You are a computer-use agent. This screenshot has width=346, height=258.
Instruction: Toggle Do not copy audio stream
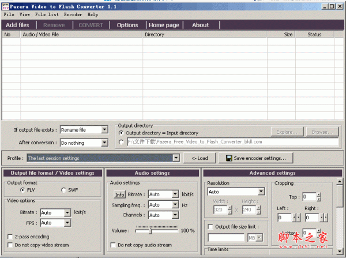(x=113, y=245)
